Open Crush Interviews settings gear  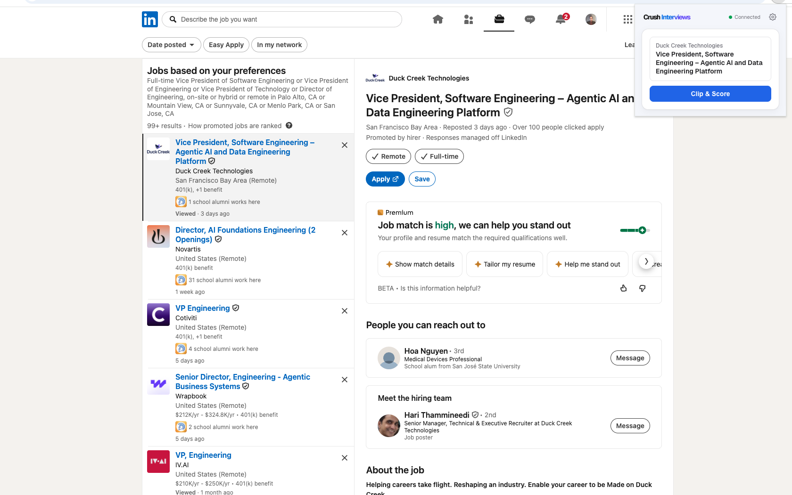773,17
